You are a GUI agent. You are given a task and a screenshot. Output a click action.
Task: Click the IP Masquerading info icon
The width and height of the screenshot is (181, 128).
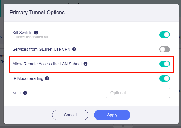tap(47, 78)
